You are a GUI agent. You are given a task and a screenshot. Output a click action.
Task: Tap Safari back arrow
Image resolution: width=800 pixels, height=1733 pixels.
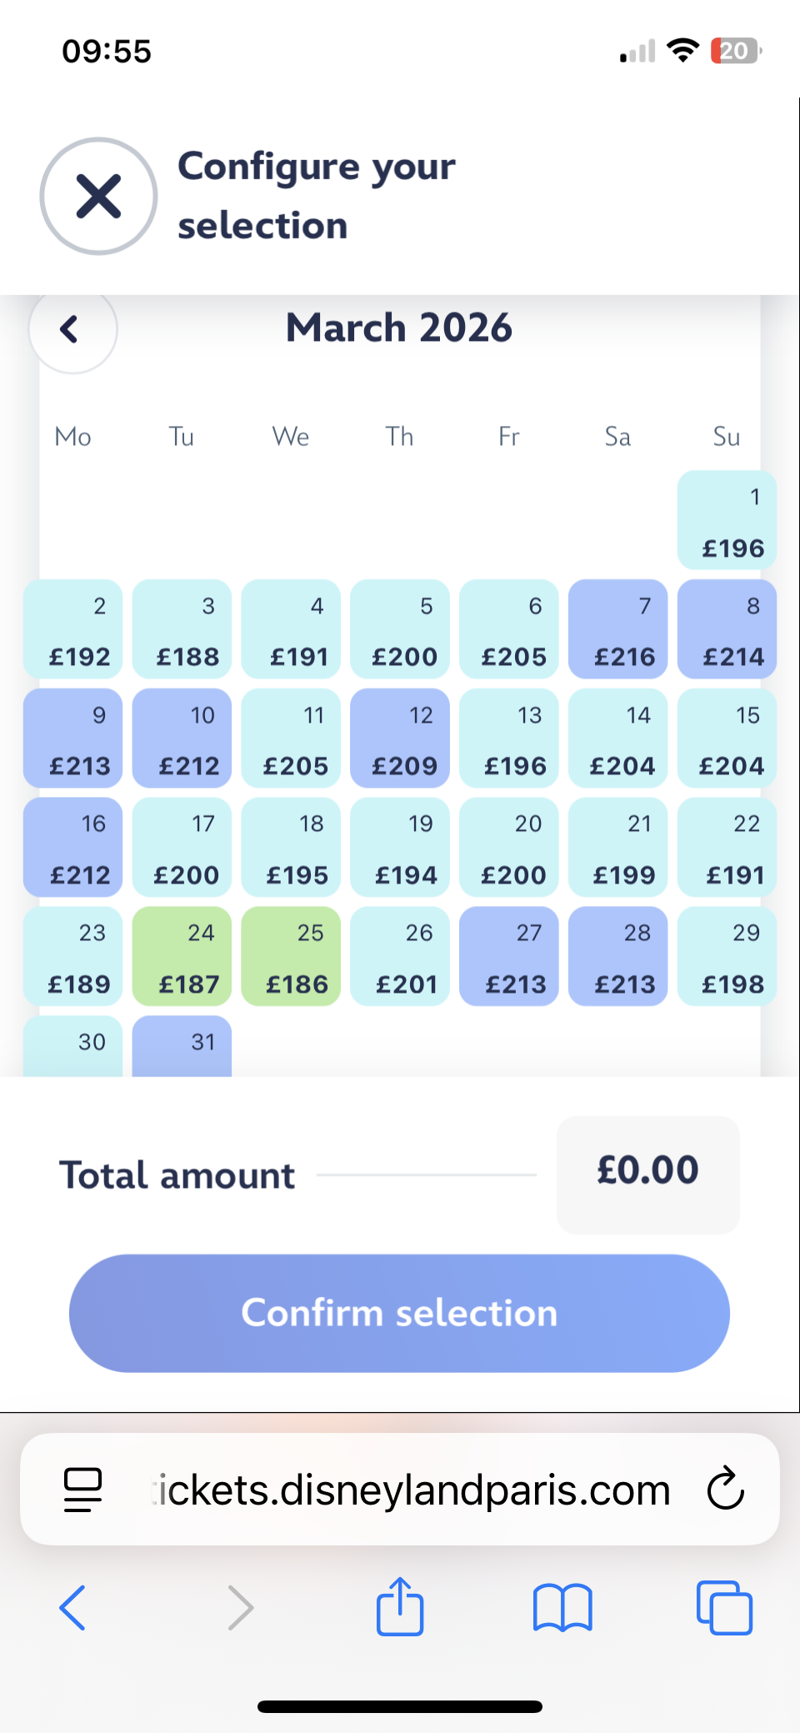tap(72, 1607)
